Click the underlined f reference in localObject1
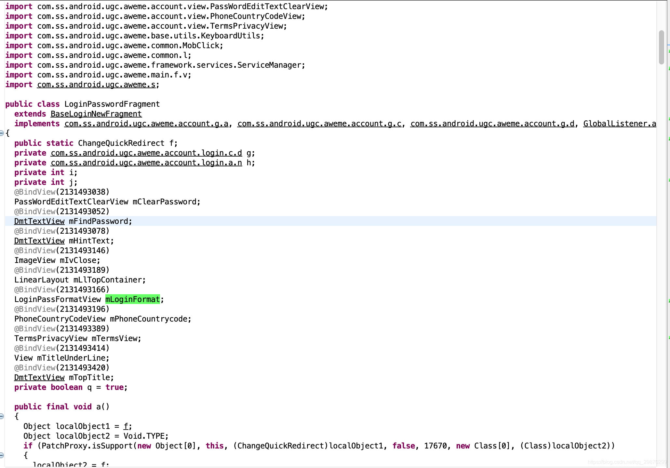The image size is (670, 468). pos(126,426)
